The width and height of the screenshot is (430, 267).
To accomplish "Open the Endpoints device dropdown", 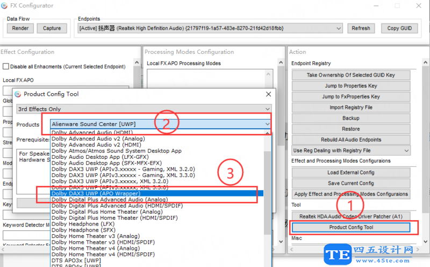I will click(339, 29).
